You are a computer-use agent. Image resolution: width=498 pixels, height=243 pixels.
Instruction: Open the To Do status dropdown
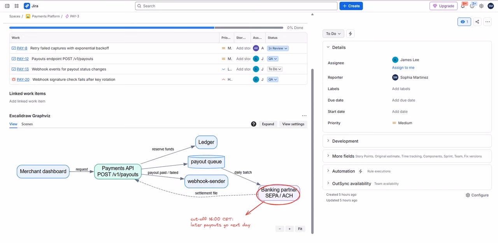pos(333,34)
